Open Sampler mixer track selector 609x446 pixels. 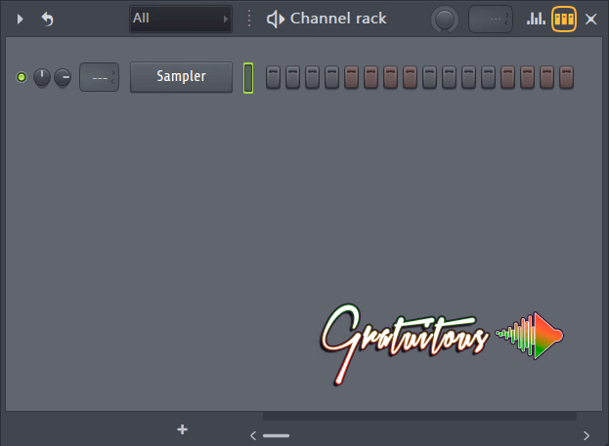99,77
